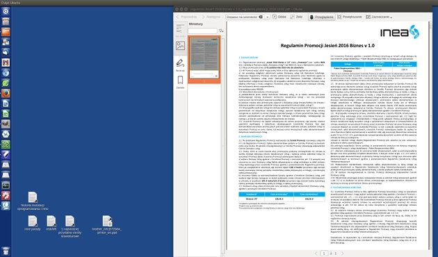Screen dimensions: 438x257
Task: Open the Ubuntu Dash home launcher icon
Action: pos(6,11)
